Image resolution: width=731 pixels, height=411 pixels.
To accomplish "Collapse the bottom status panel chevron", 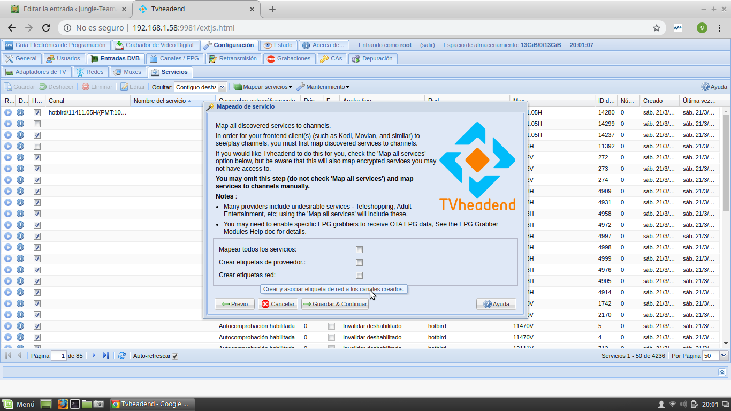I will [x=722, y=372].
